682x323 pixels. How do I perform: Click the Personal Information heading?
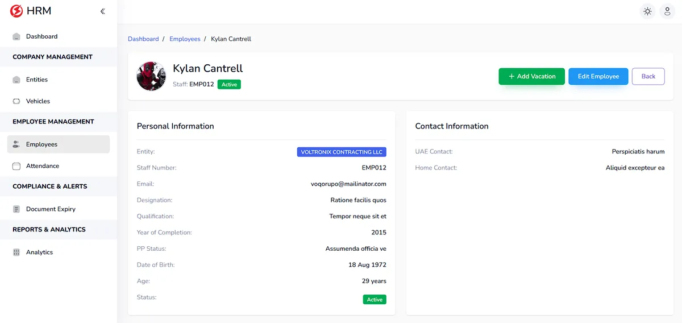pyautogui.click(x=176, y=126)
